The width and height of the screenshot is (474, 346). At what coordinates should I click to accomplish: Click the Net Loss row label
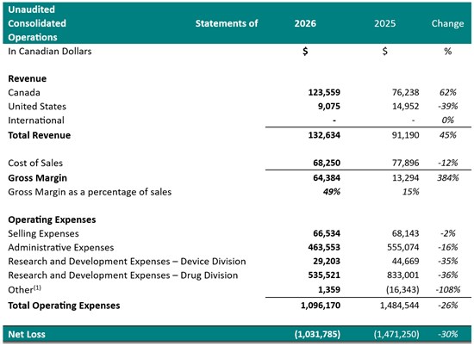coord(27,334)
